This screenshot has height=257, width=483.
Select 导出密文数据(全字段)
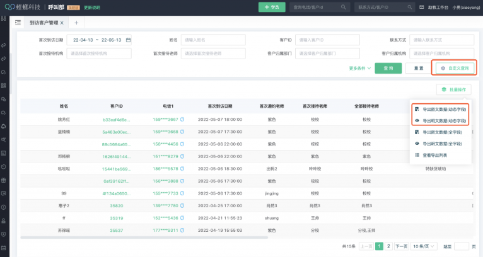(x=441, y=132)
